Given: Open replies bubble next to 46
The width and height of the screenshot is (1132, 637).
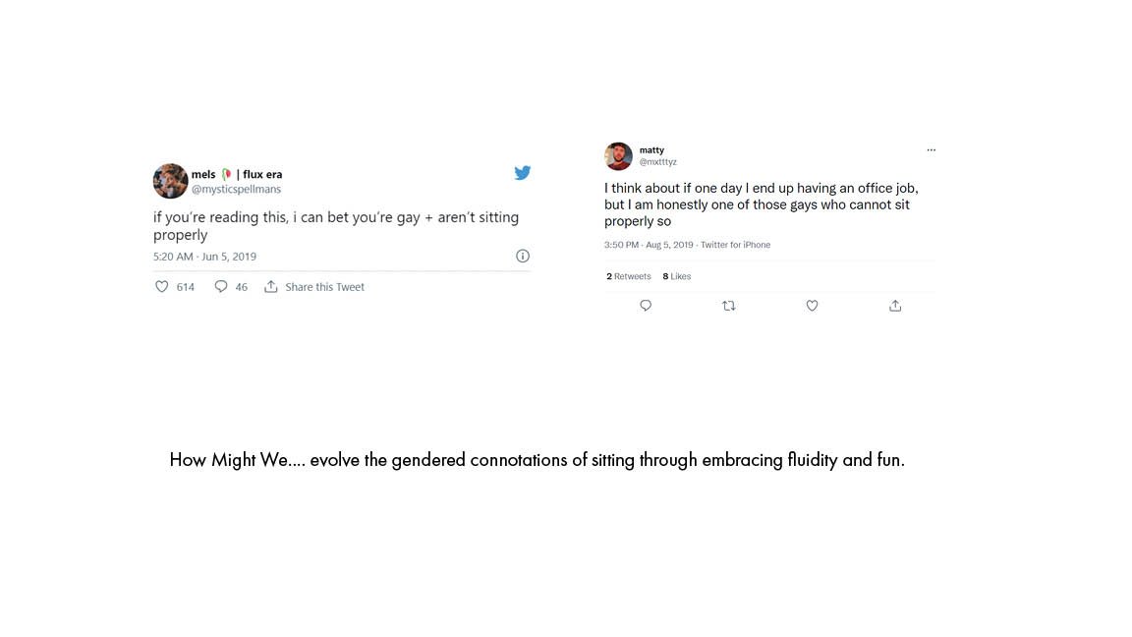Looking at the screenshot, I should coord(221,287).
